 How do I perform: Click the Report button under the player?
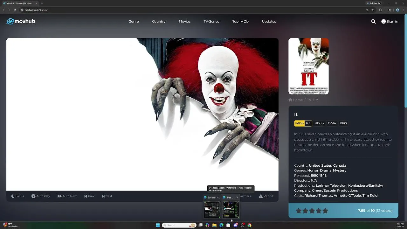point(266,196)
